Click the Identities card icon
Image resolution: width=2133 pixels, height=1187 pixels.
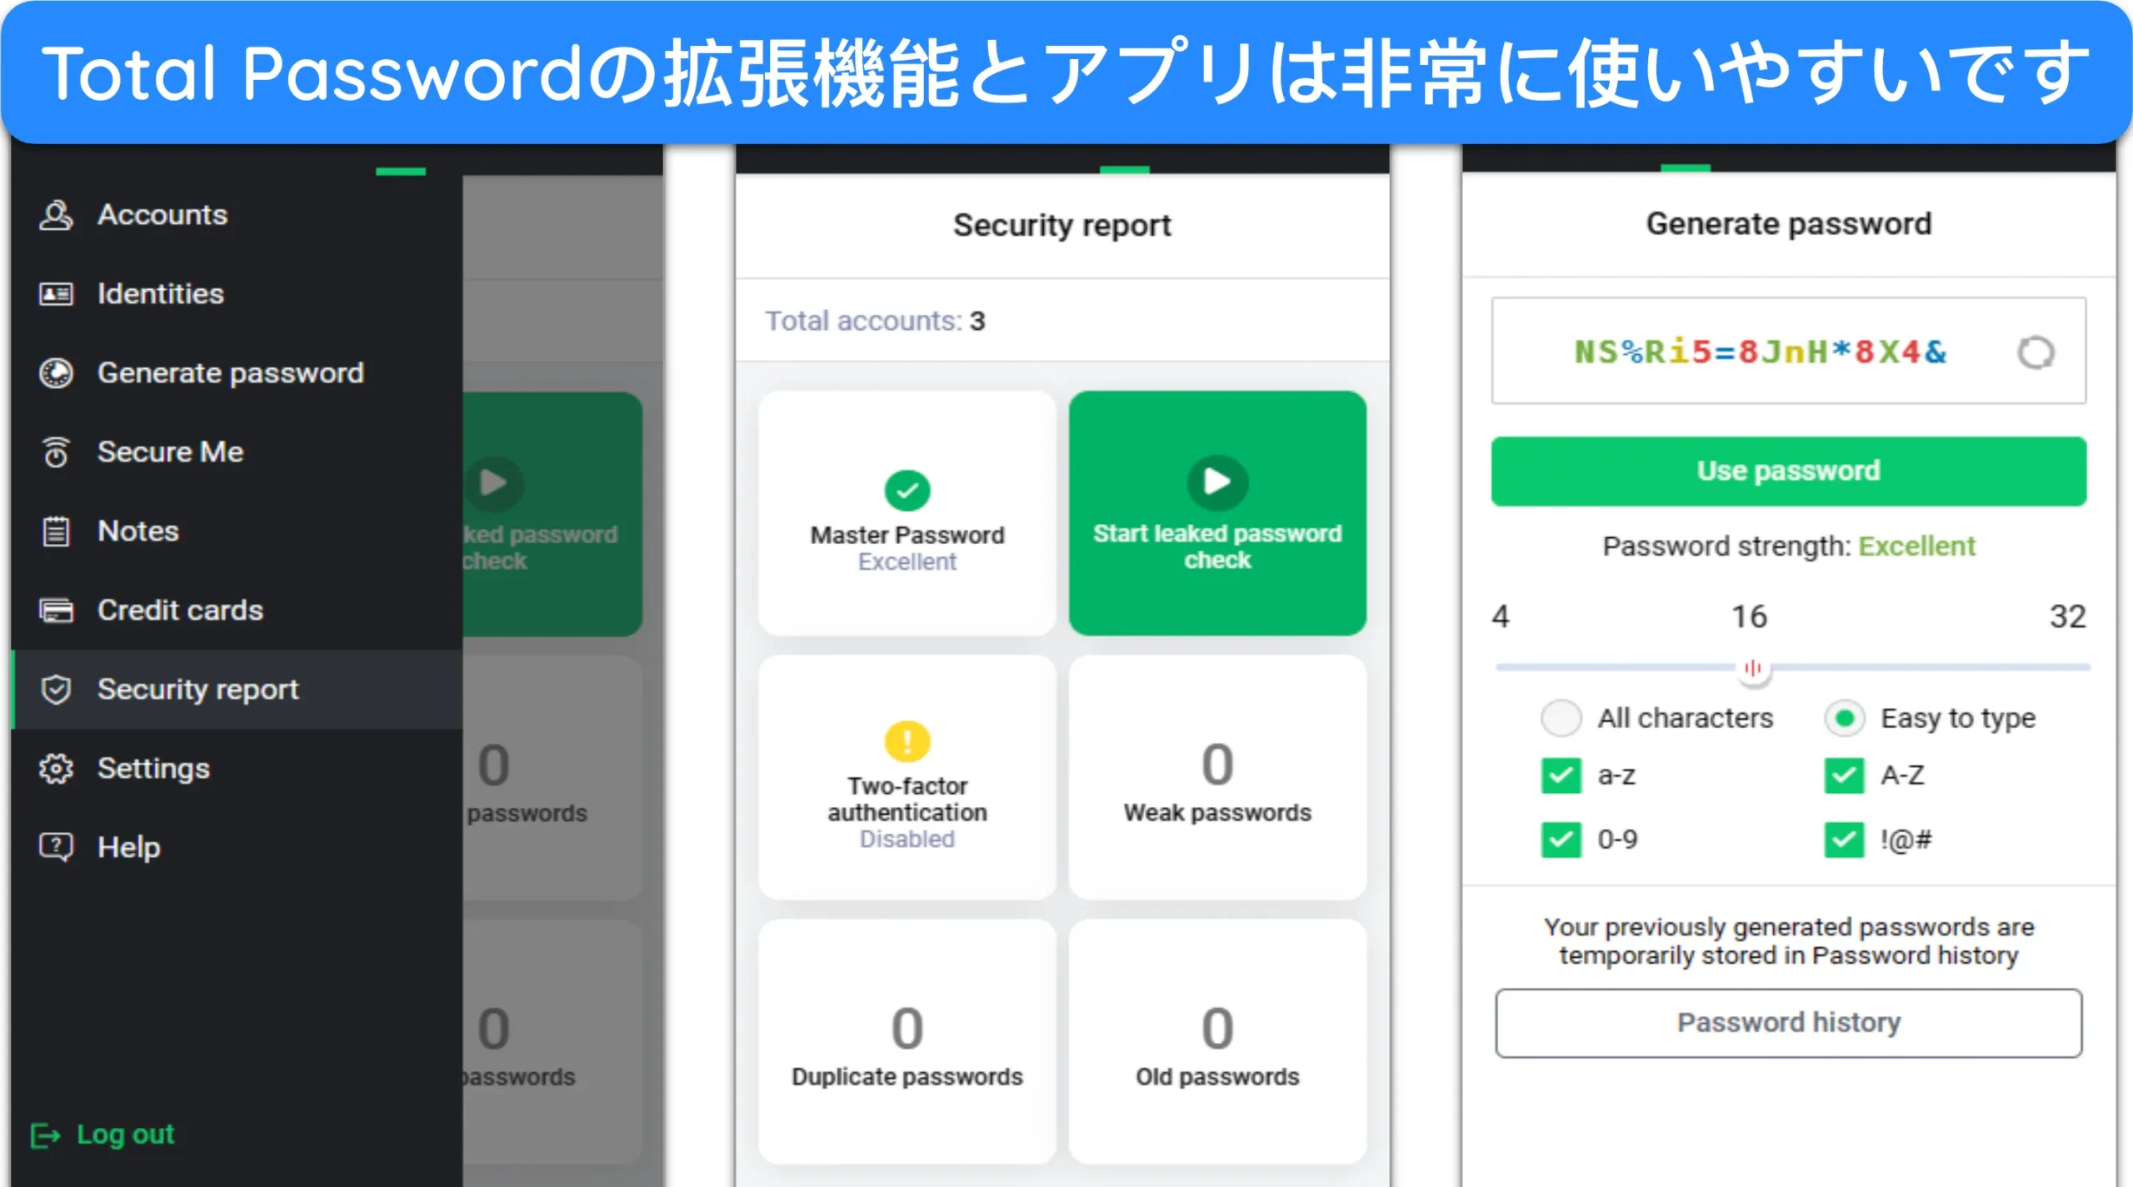56,294
